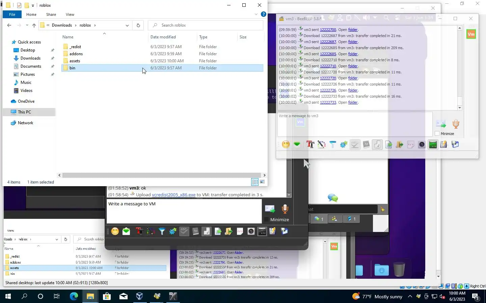
Task: Click camera icon in dark VM toolbar
Action: tap(251, 231)
